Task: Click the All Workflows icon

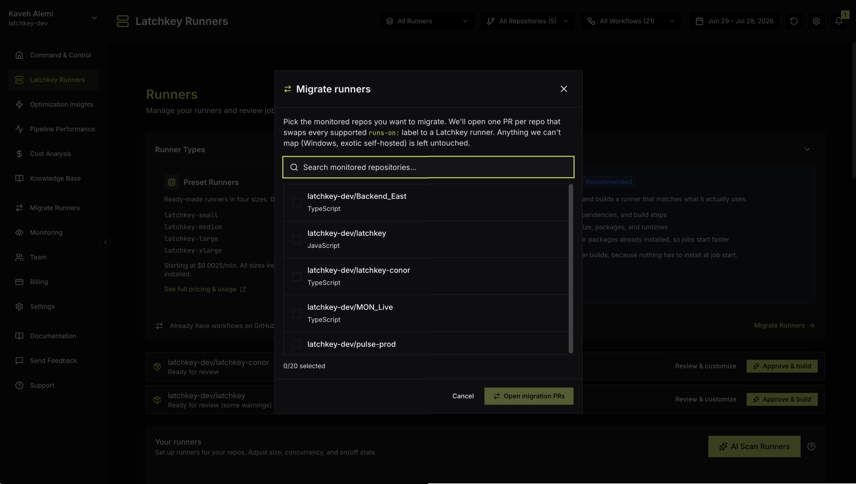Action: (591, 21)
